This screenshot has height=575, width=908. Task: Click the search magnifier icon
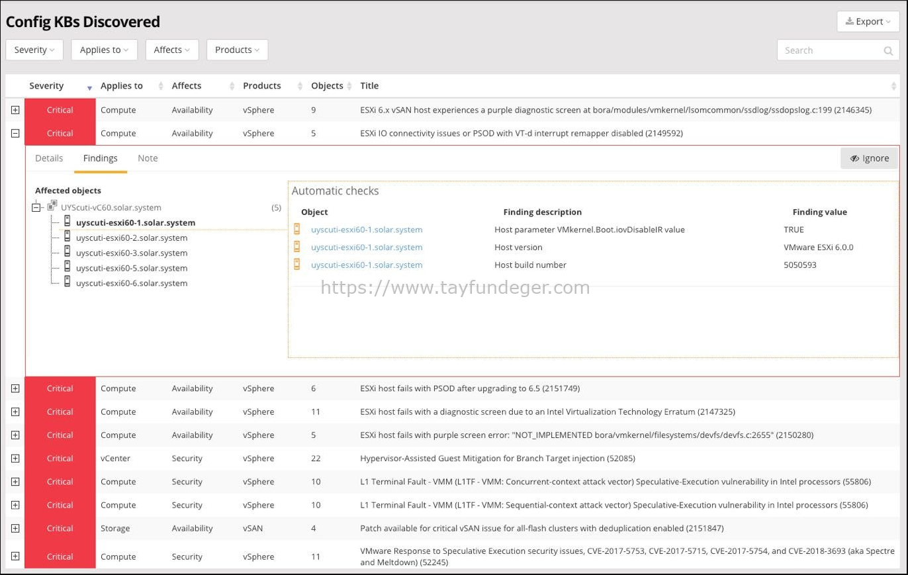[888, 50]
